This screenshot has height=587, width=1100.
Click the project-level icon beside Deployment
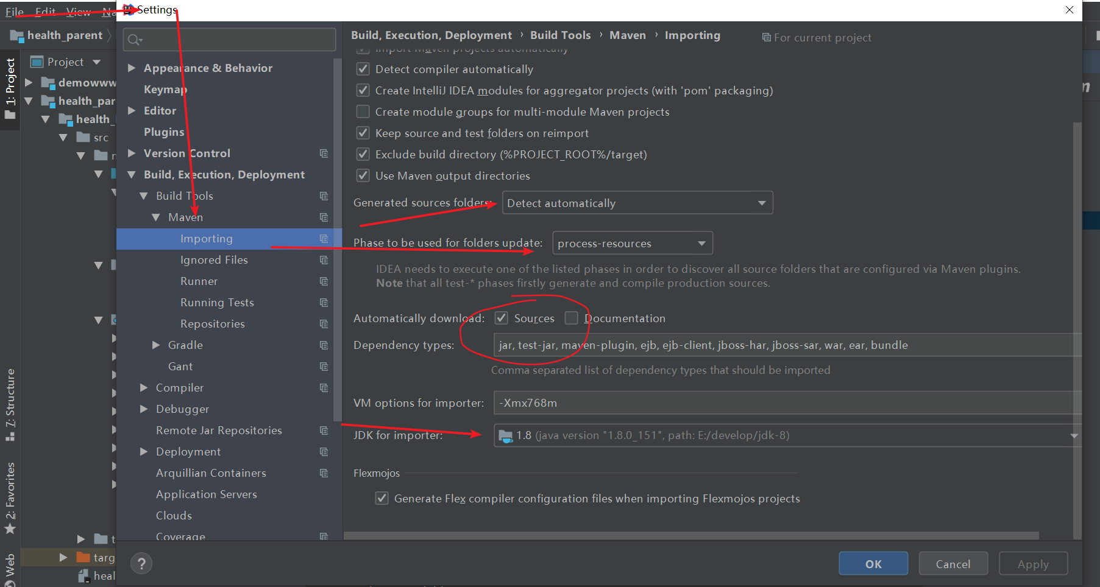(324, 452)
